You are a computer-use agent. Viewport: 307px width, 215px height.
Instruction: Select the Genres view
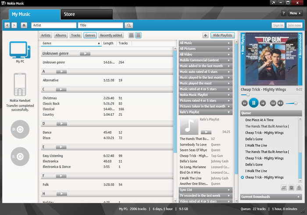[90, 35]
